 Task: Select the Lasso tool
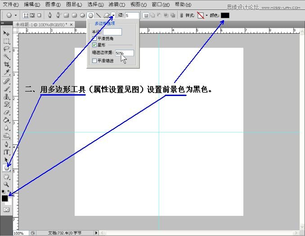pos(6,48)
